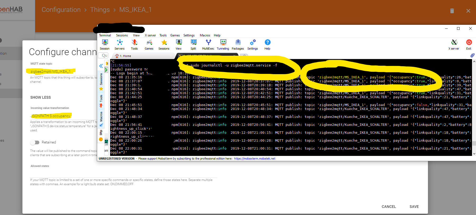Click the CANCEL button
476x215 pixels.
(x=389, y=207)
